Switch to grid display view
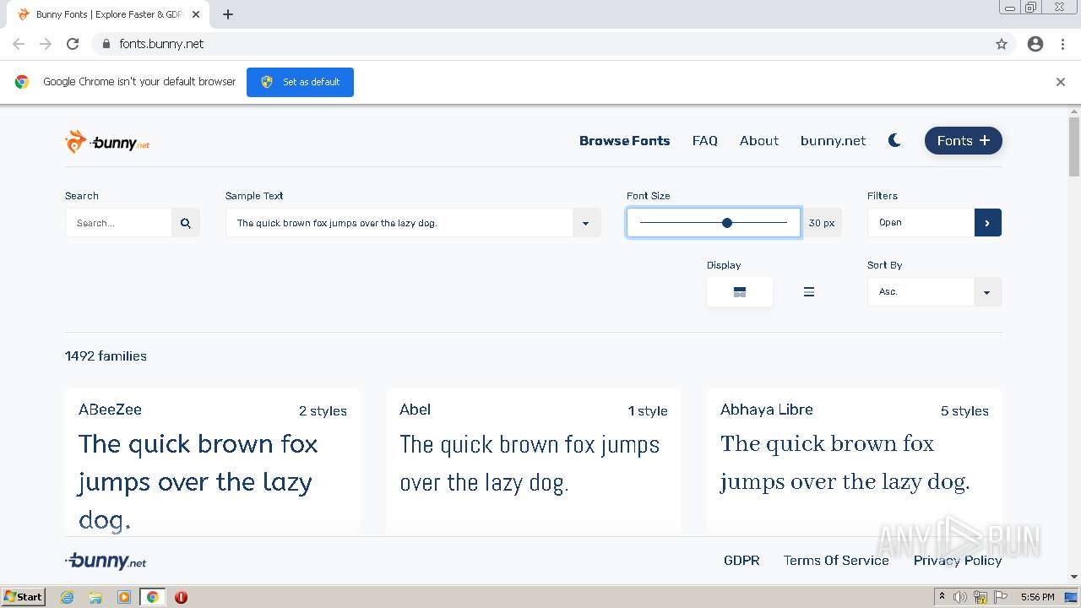This screenshot has height=608, width=1081. click(x=740, y=292)
